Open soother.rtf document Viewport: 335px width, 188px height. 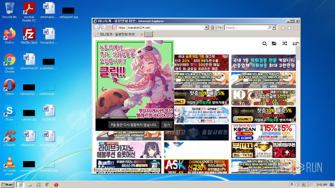(x=49, y=113)
